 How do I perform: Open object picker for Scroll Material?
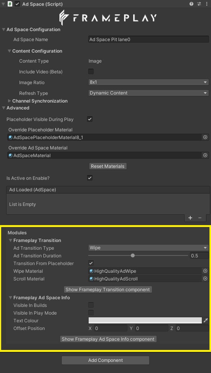tap(205, 279)
